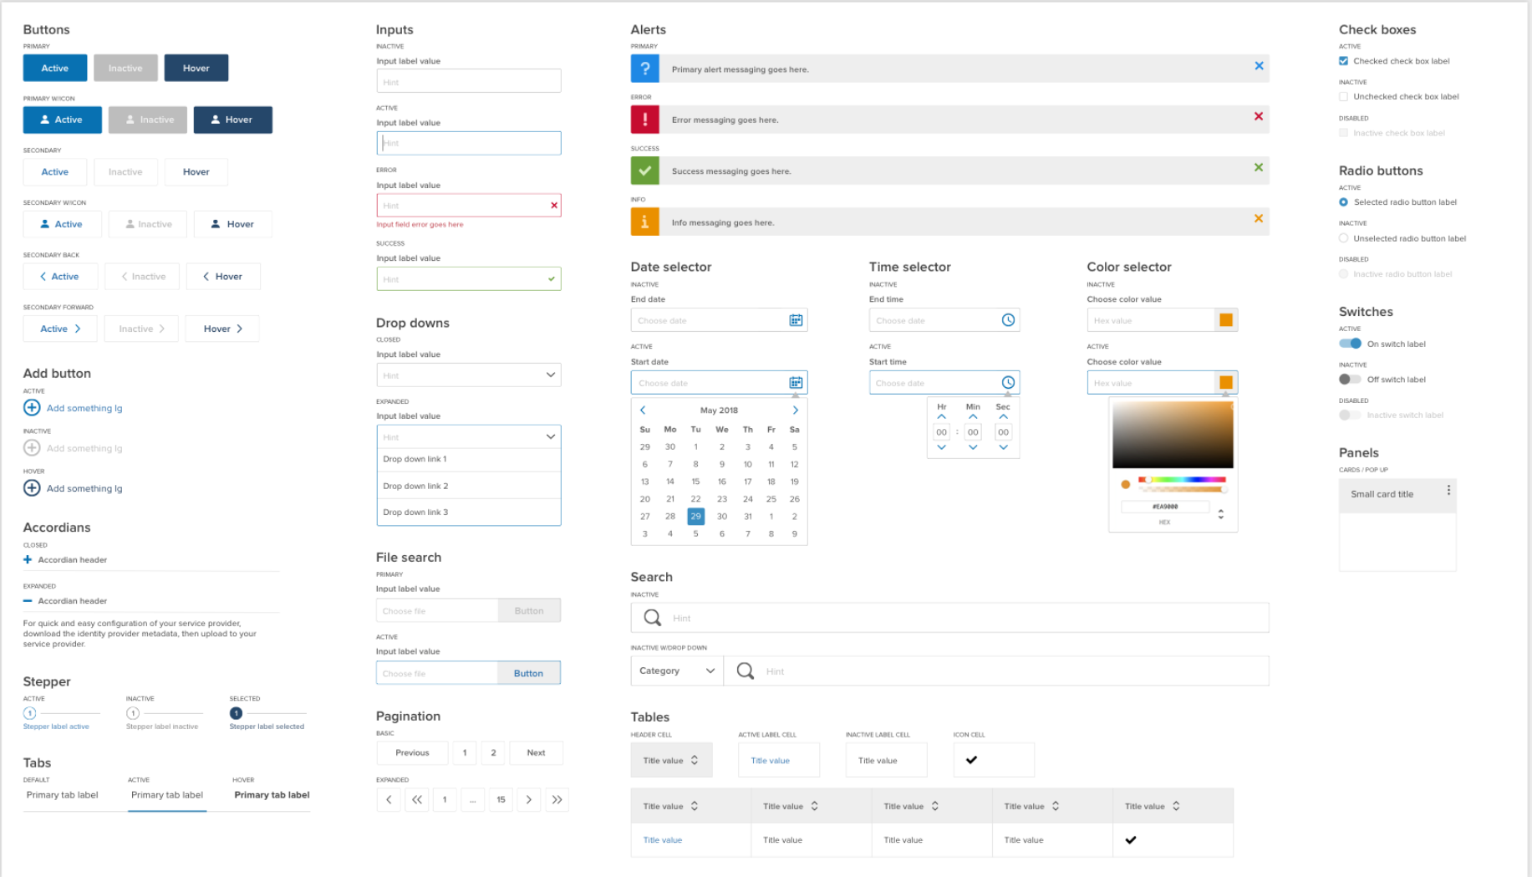Select the Unselected radio button label

coord(1343,238)
